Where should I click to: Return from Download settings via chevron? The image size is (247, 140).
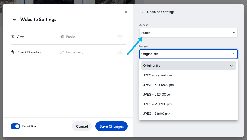(142, 12)
